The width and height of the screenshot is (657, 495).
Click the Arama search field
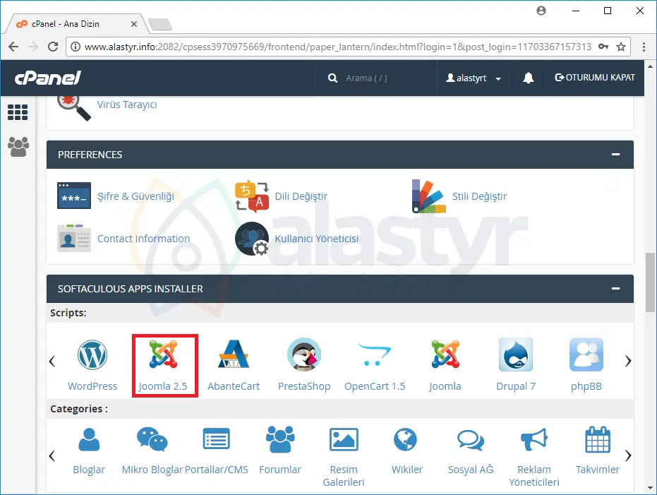(366, 78)
